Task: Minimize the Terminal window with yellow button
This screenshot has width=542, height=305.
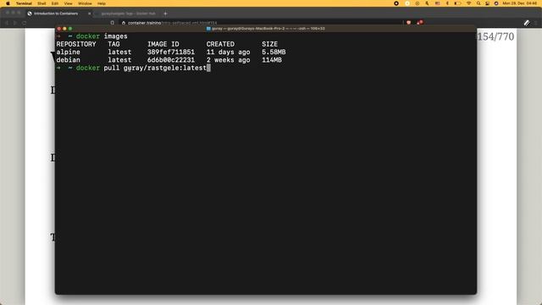Action: [x=64, y=29]
